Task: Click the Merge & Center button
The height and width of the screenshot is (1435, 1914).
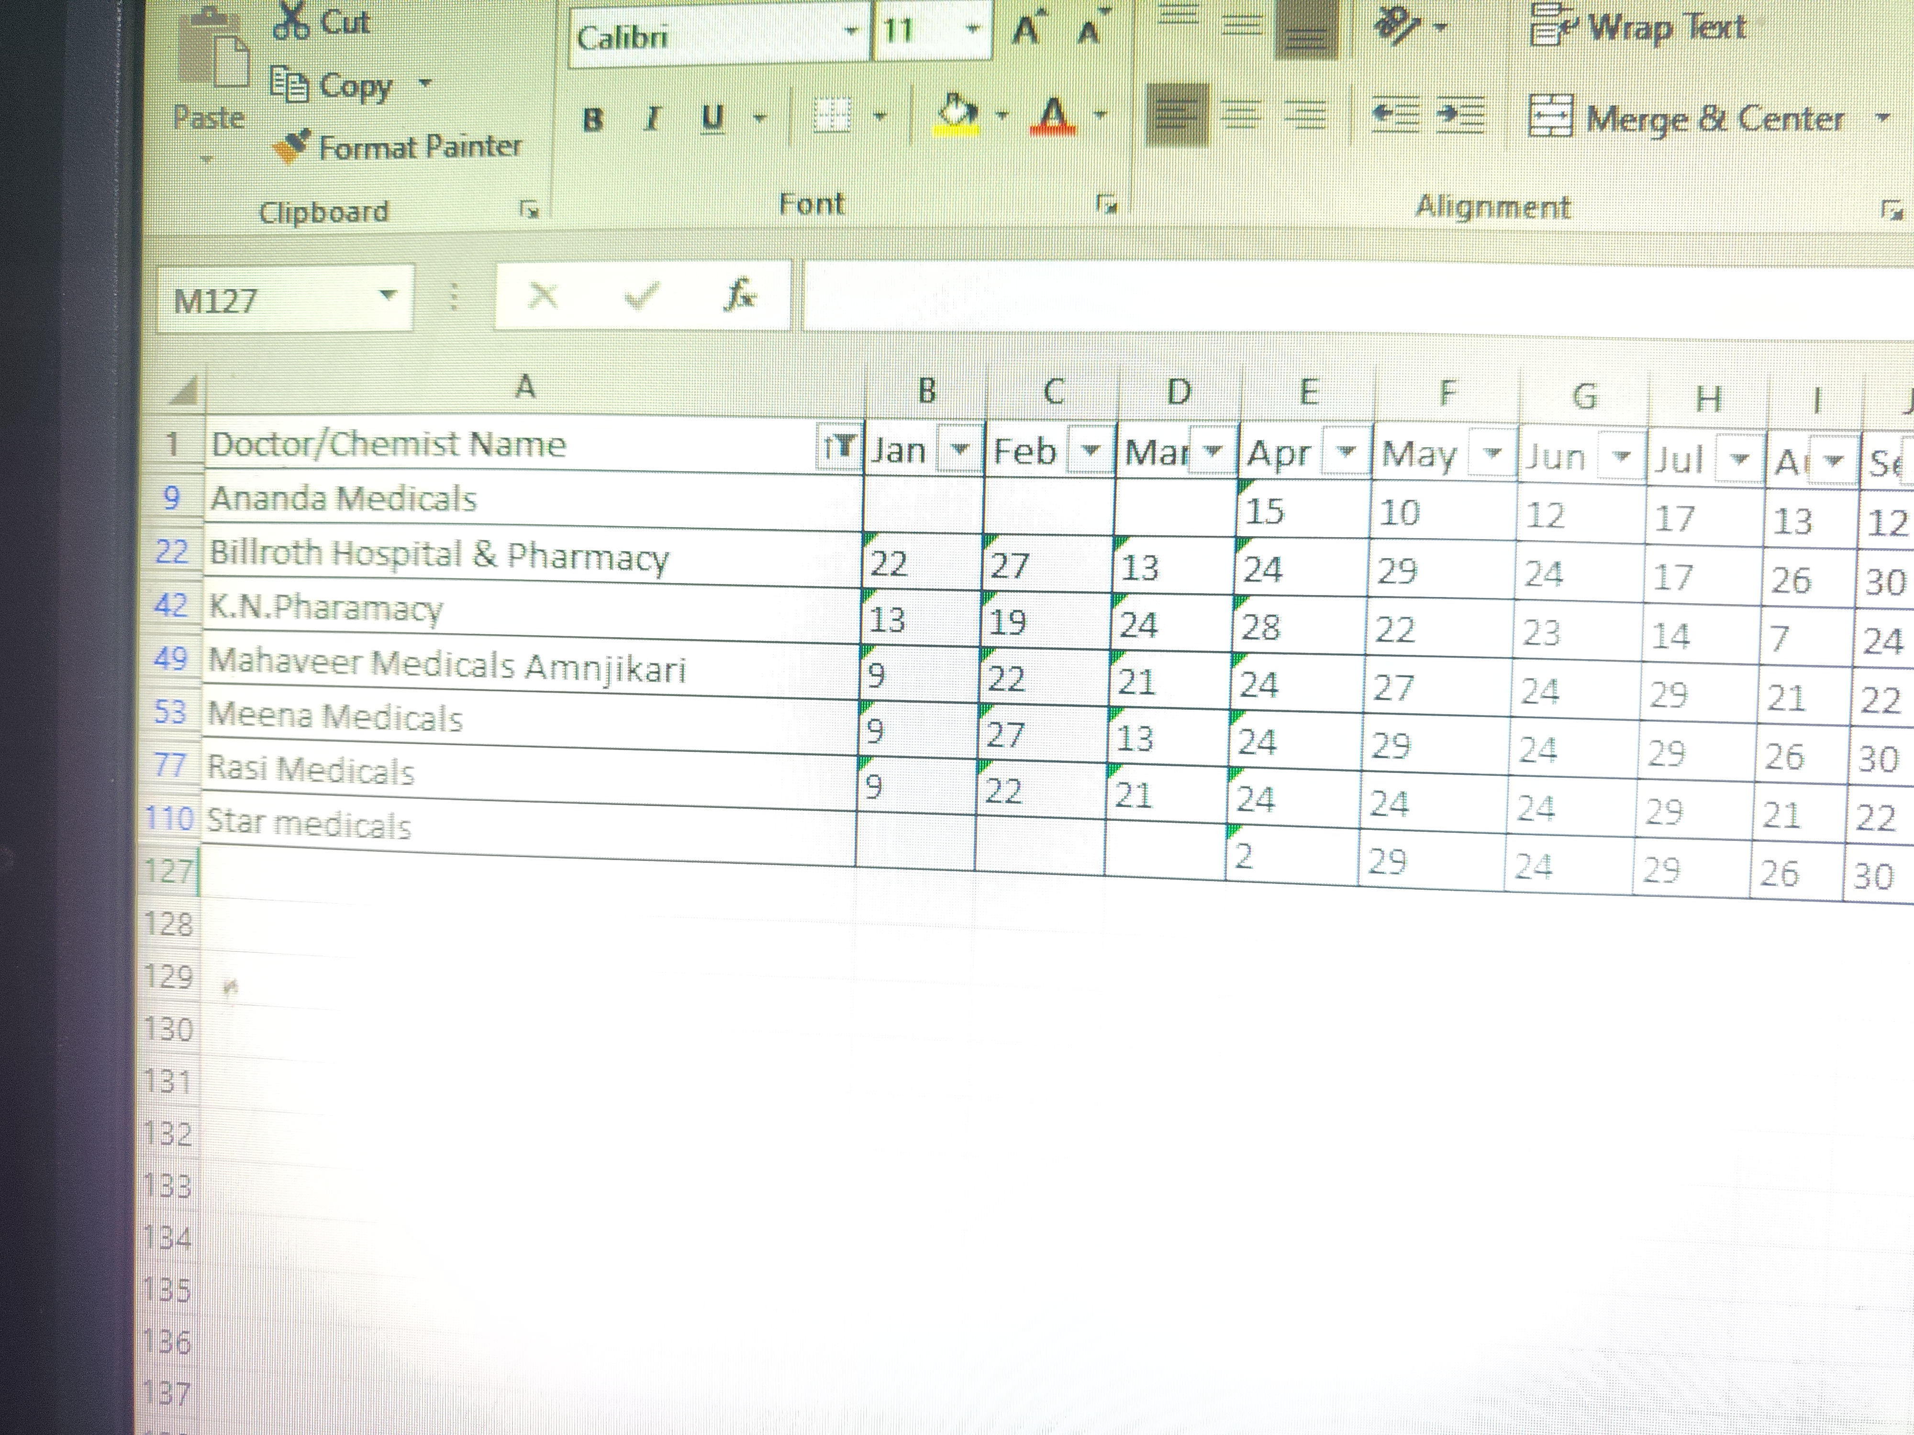Action: pos(1687,119)
